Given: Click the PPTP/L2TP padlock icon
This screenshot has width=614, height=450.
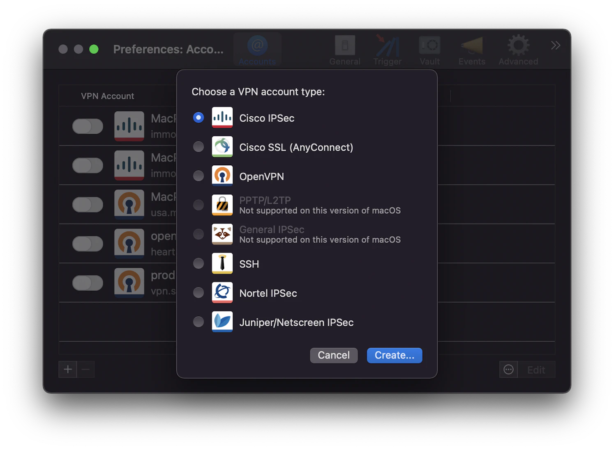Looking at the screenshot, I should tap(222, 205).
